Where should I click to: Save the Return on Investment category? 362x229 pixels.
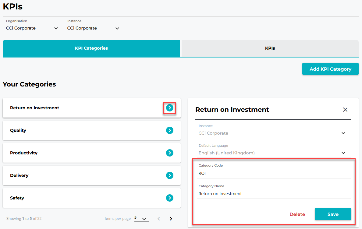click(333, 214)
